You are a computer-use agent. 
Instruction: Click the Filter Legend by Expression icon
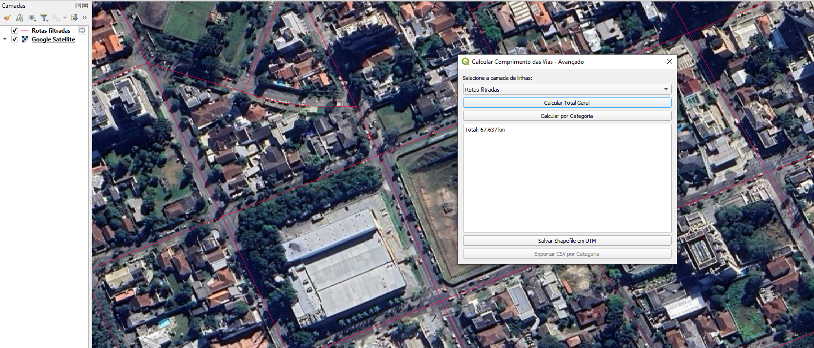57,18
